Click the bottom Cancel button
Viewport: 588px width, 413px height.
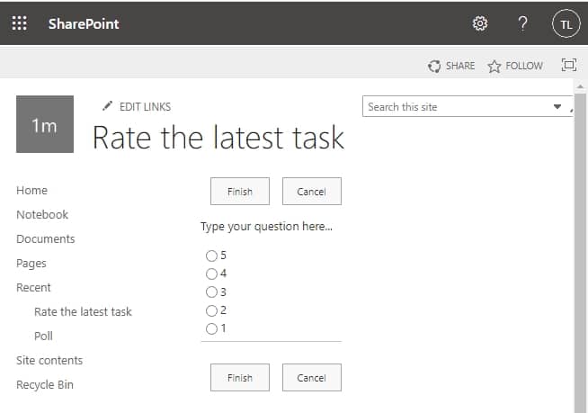[312, 378]
